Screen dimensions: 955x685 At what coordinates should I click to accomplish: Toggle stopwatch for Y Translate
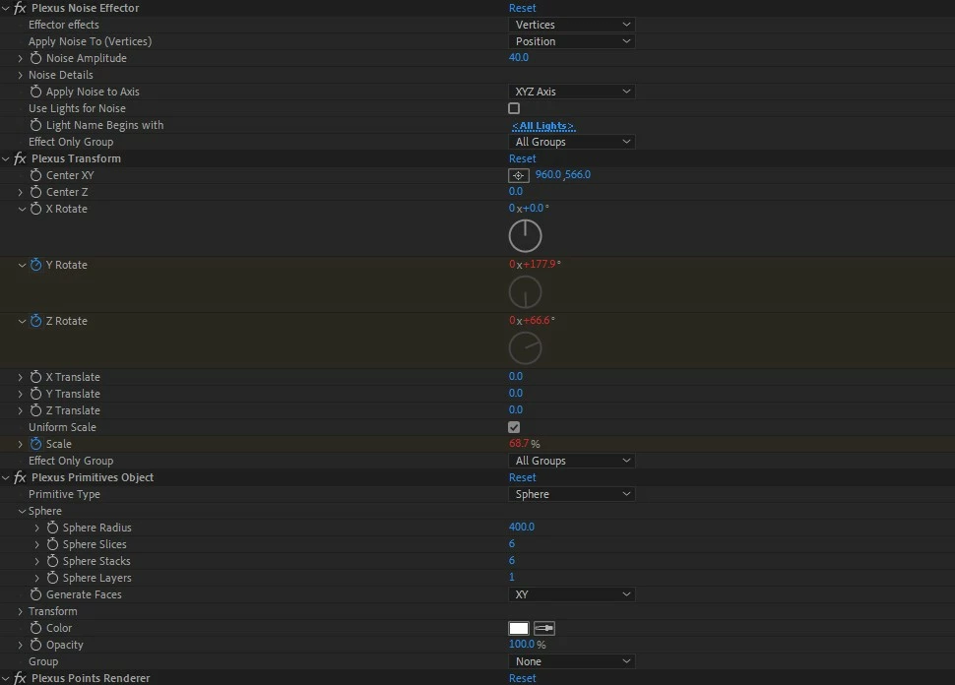click(35, 394)
